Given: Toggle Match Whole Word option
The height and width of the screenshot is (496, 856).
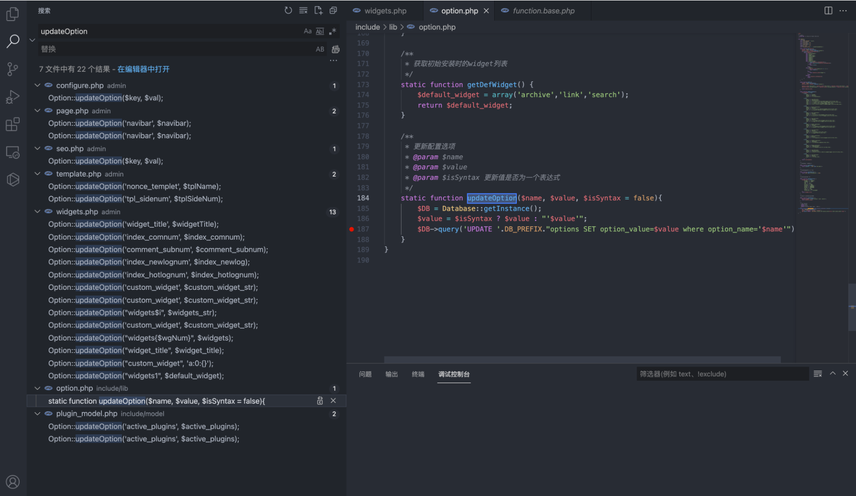Looking at the screenshot, I should pos(320,31).
